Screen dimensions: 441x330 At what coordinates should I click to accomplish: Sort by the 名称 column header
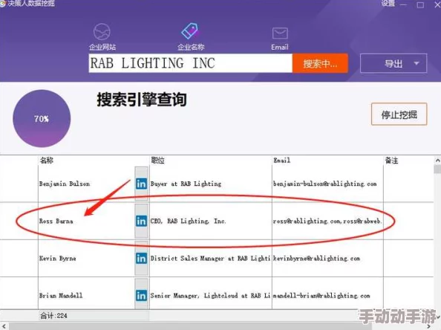tap(47, 161)
